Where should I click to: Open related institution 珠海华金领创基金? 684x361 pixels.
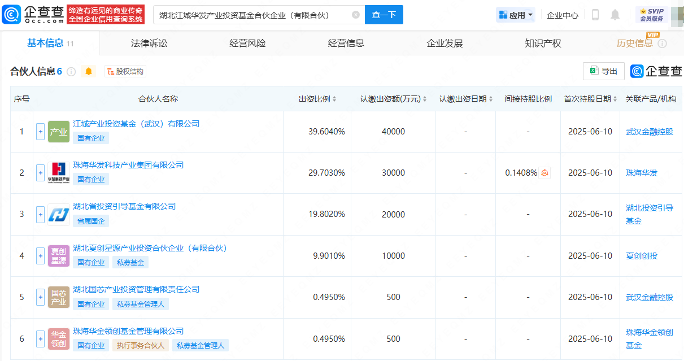coord(650,339)
